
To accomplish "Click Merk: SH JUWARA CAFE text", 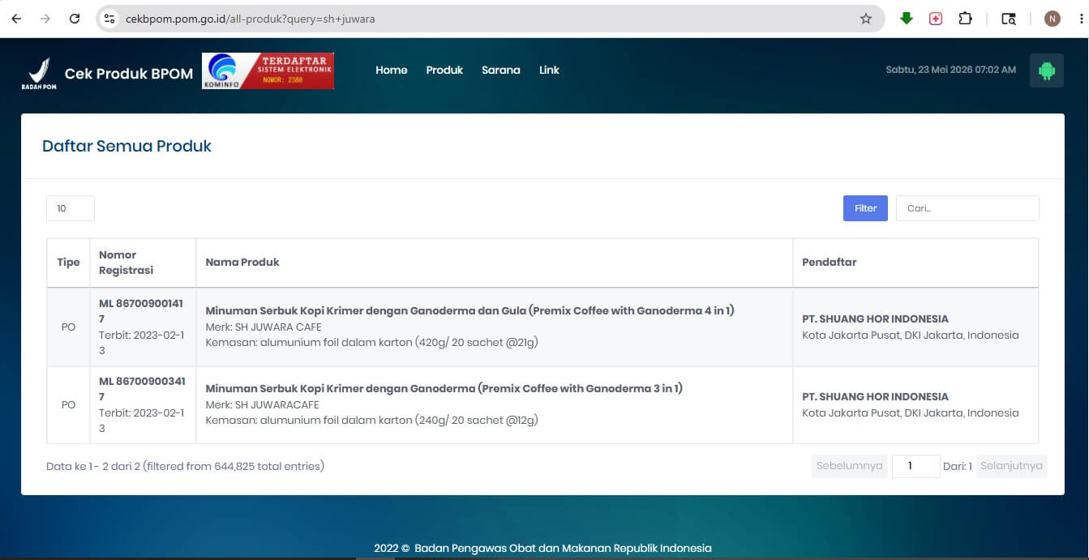I will (x=264, y=327).
